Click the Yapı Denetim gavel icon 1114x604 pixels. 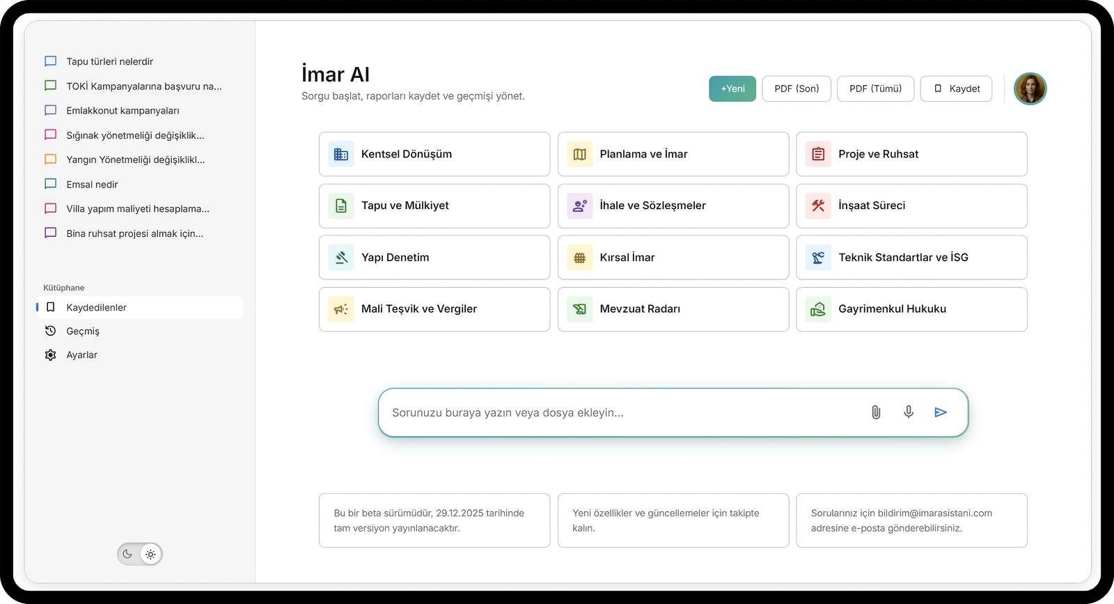(341, 258)
